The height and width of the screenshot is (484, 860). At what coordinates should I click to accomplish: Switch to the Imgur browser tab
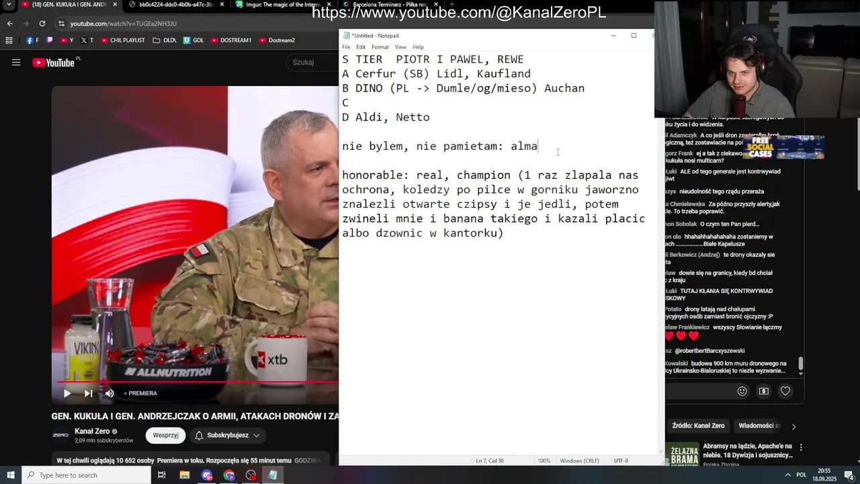(282, 5)
